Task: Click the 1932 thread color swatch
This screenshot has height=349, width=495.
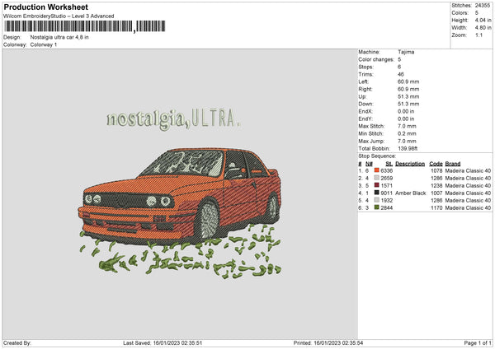Action: point(377,200)
